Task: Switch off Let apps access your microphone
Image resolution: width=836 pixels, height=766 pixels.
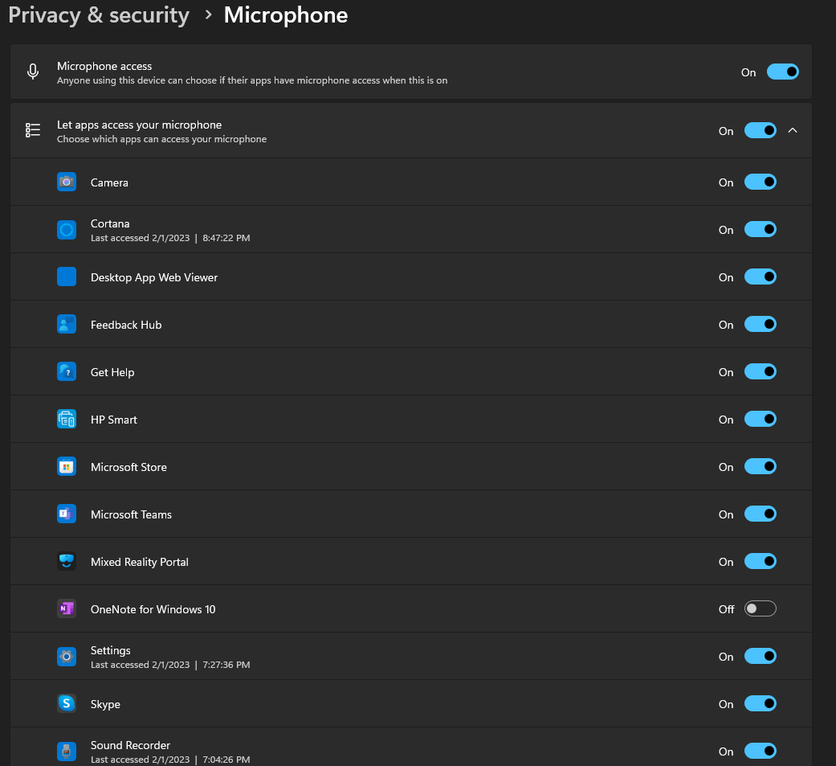Action: click(x=761, y=130)
